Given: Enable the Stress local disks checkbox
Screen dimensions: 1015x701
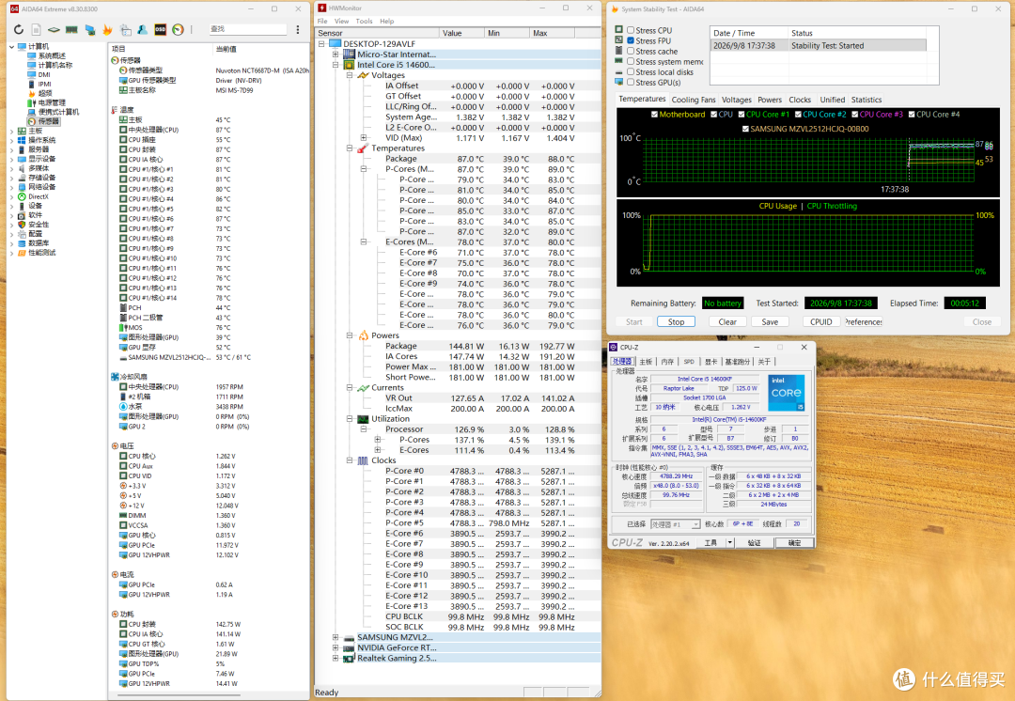Looking at the screenshot, I should pos(631,71).
